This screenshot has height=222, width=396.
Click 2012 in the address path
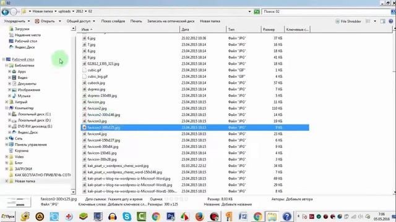80,11
